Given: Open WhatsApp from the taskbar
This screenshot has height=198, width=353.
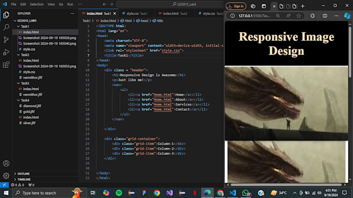Looking at the screenshot, I should [x=246, y=193].
